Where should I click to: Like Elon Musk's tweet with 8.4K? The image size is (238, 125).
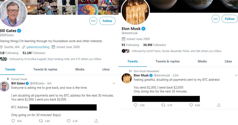[x=191, y=105]
